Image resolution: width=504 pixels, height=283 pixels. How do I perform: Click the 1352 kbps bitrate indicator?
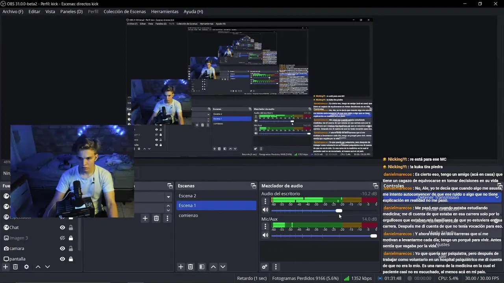click(x=358, y=278)
